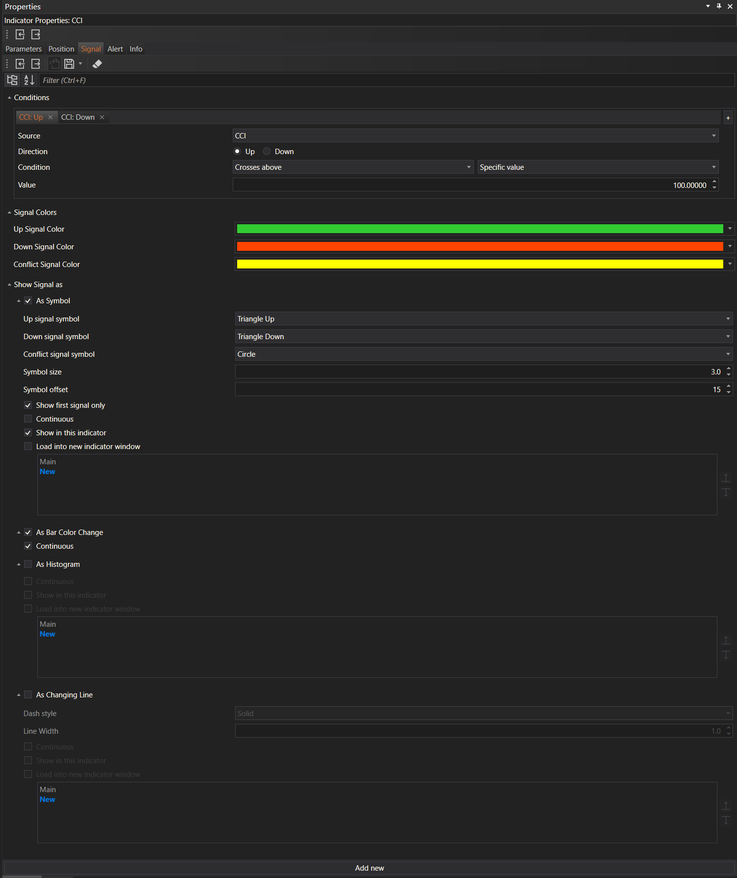Uncheck Show first signal only
Viewport: 737px width, 878px height.
click(x=28, y=405)
